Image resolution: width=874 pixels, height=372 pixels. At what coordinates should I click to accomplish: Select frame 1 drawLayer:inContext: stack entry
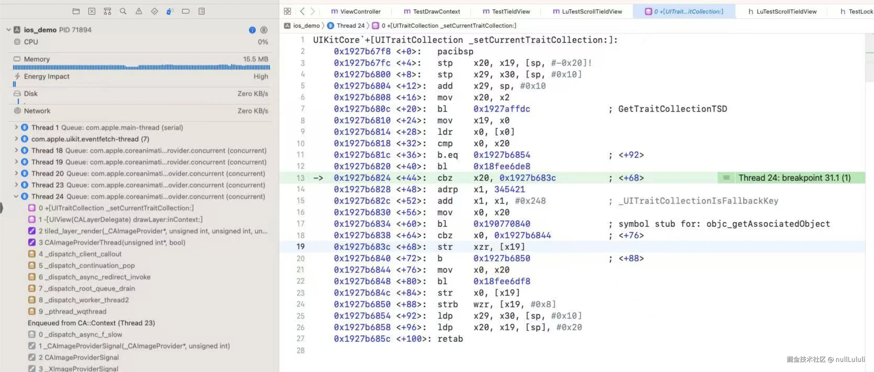tap(120, 220)
